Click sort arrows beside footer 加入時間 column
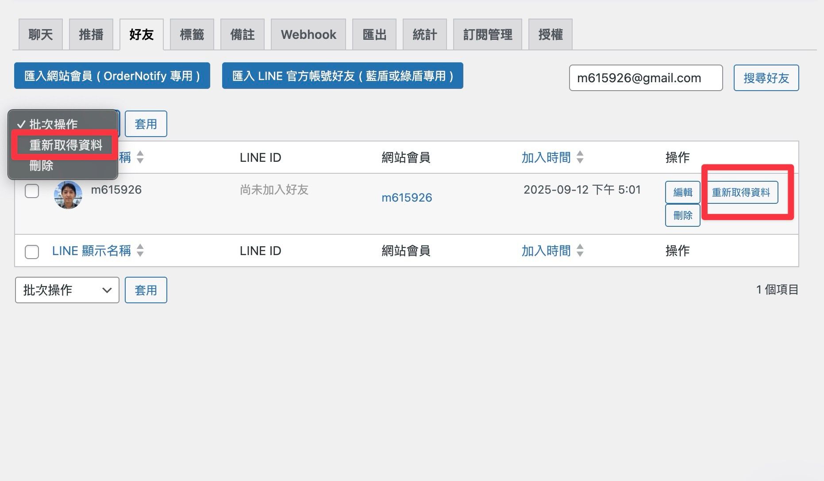Image resolution: width=824 pixels, height=481 pixels. point(580,251)
